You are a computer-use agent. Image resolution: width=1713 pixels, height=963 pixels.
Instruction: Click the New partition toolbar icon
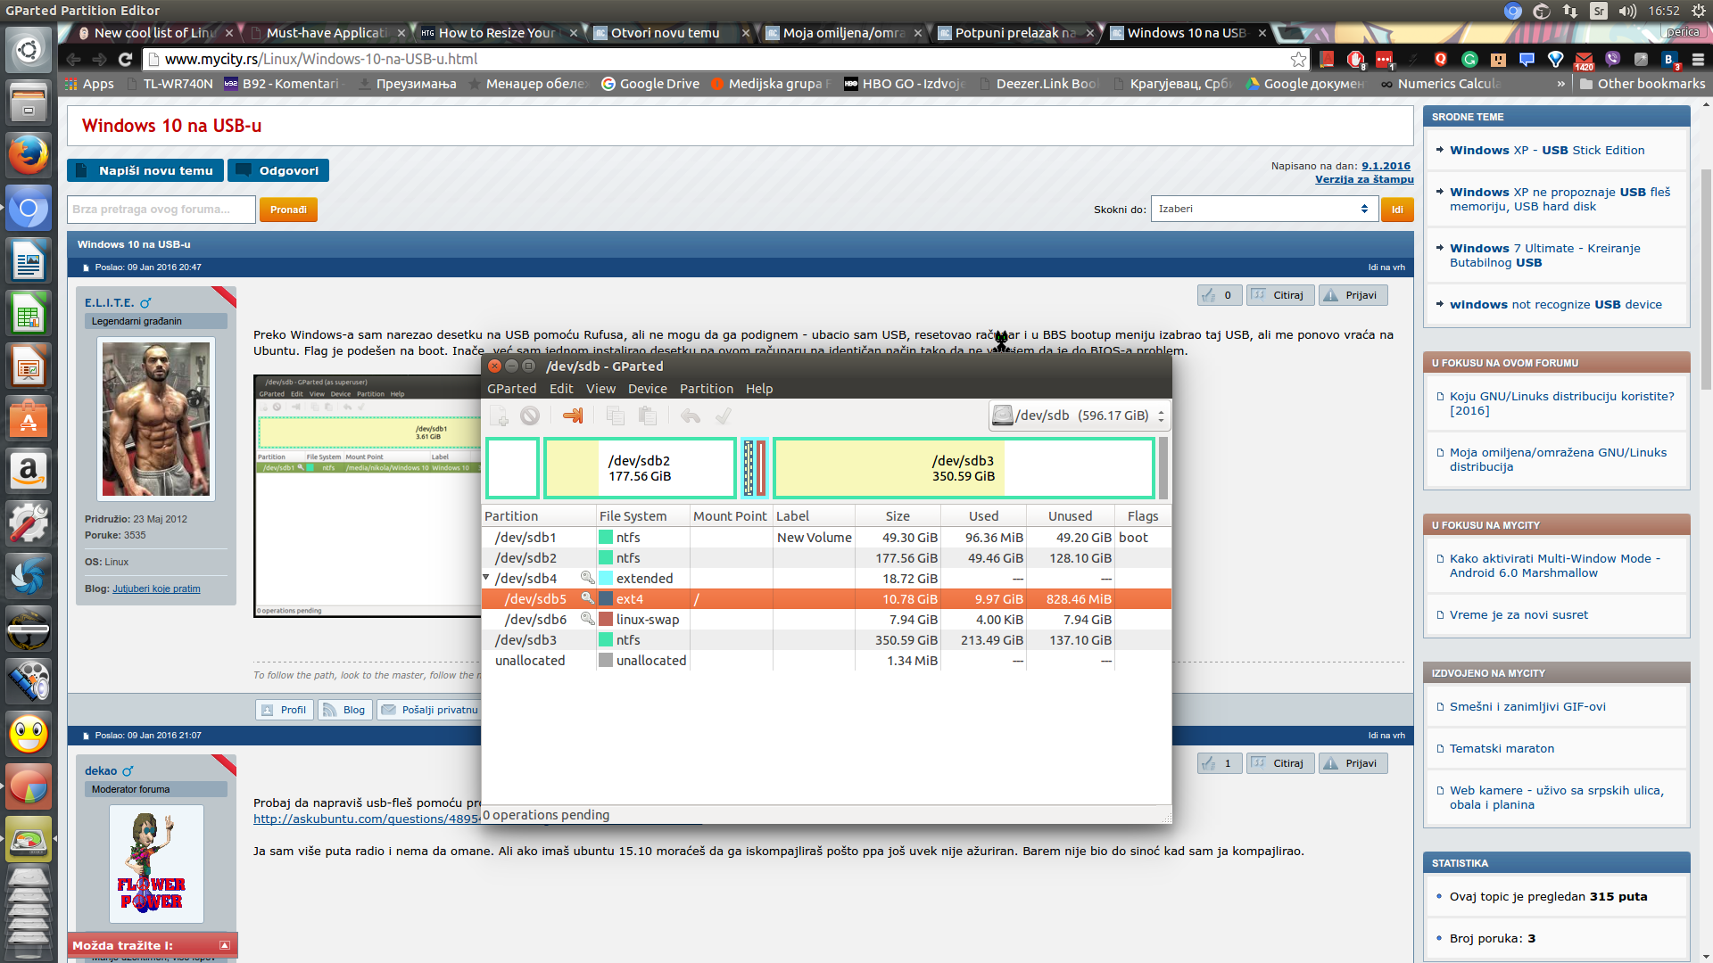pos(499,416)
